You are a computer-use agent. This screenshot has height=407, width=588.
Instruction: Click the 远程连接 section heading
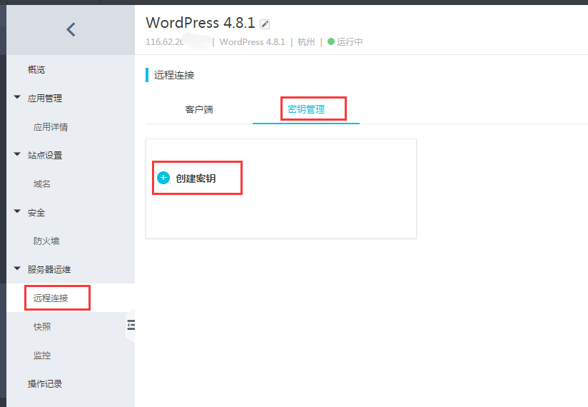point(174,75)
